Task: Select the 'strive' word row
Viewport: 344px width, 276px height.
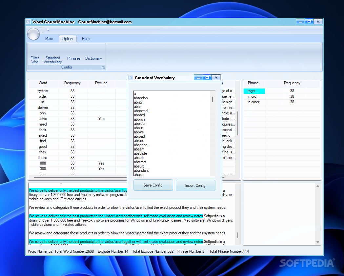Action: (43, 119)
